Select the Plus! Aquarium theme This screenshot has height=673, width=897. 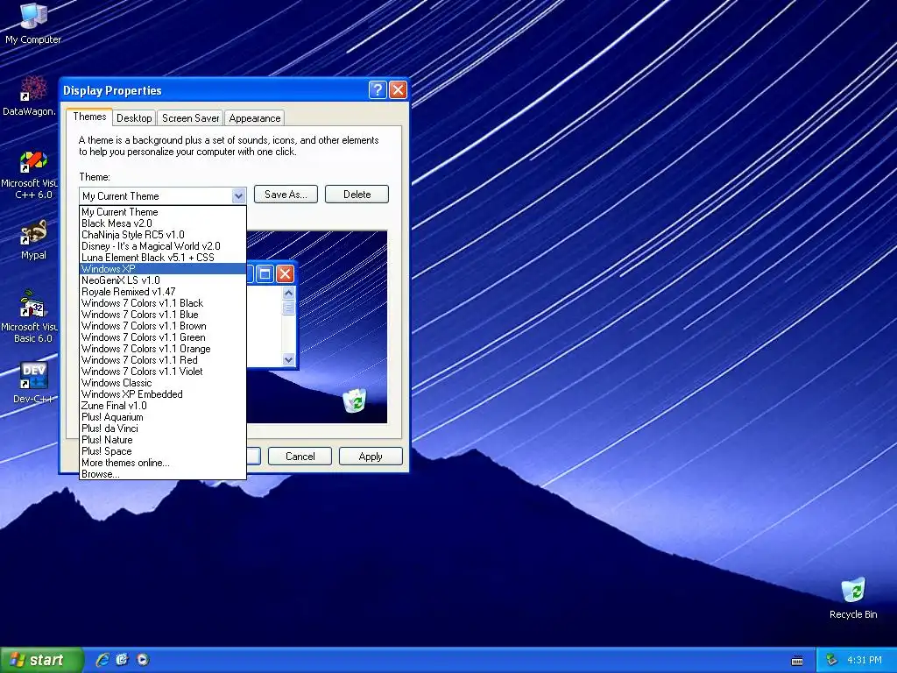tap(163, 417)
